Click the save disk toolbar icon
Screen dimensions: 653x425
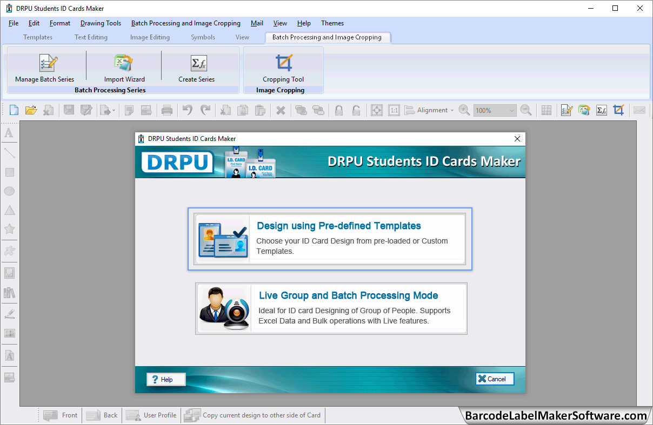pos(69,110)
